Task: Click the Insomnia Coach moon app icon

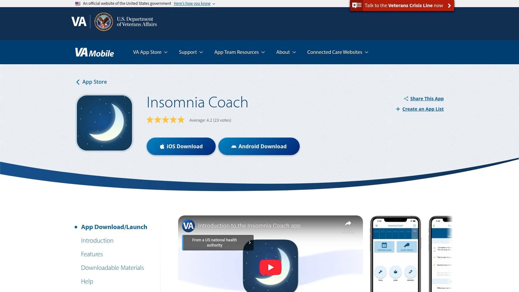Action: tap(104, 123)
